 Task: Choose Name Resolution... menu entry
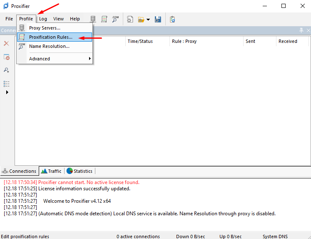coord(55,46)
